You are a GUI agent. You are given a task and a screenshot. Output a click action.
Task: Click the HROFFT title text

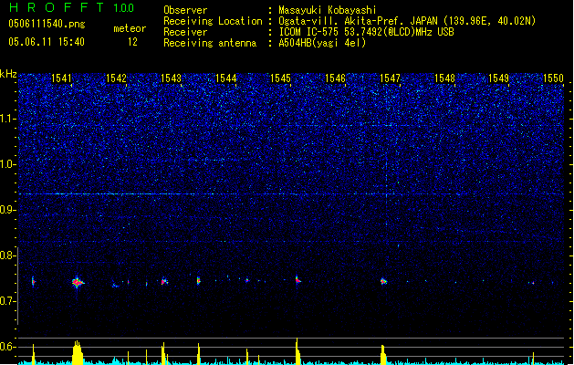(57, 7)
